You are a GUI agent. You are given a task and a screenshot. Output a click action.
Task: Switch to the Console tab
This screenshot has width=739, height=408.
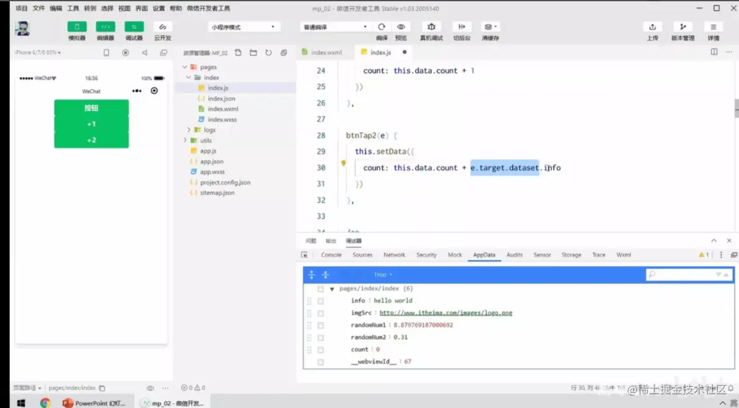(331, 255)
